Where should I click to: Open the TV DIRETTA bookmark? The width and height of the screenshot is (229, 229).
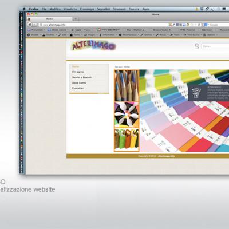109,30
